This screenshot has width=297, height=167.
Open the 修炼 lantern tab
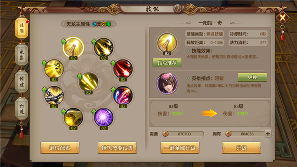22,82
